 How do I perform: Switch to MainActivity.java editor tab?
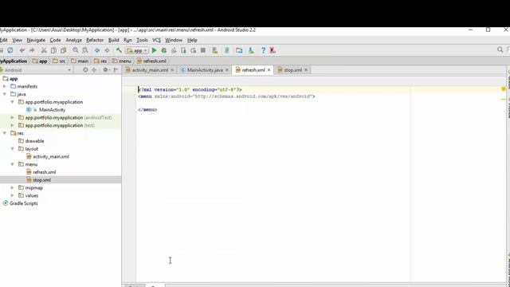205,70
